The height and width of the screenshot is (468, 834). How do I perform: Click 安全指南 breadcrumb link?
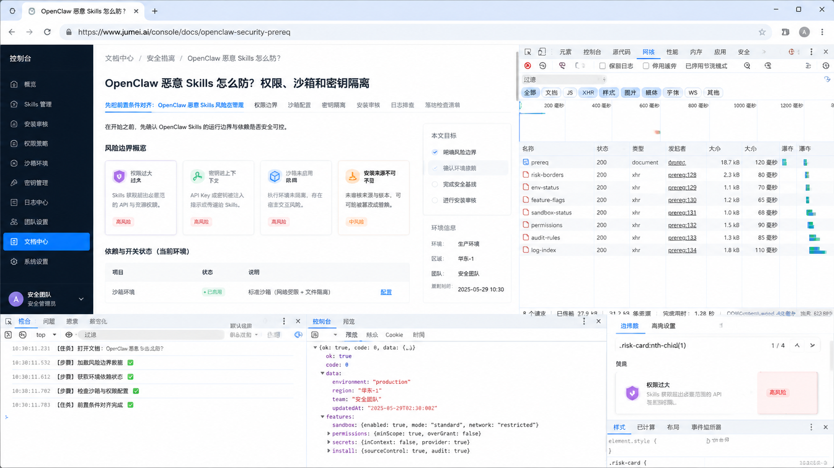pos(161,58)
